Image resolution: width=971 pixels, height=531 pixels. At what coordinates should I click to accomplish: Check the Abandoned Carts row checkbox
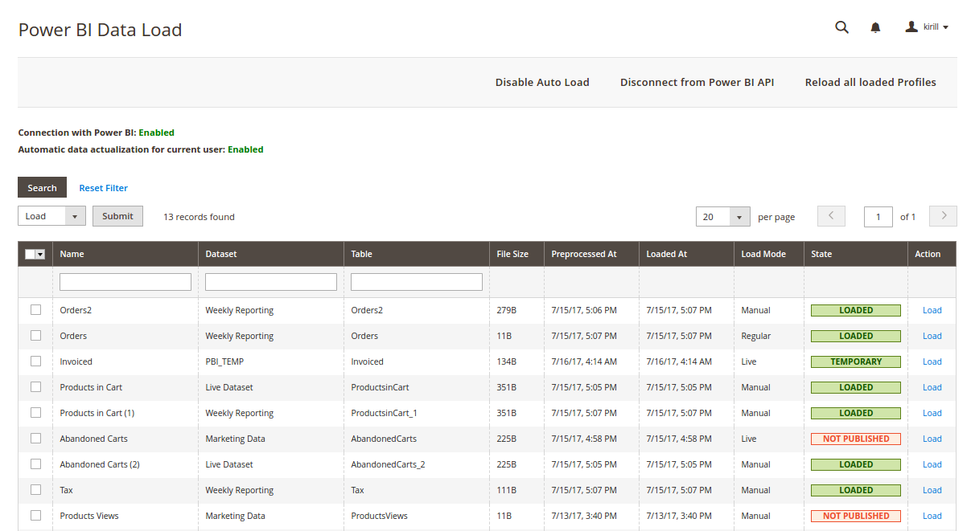35,439
